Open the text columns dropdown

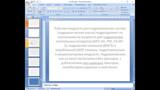pos(84,12)
